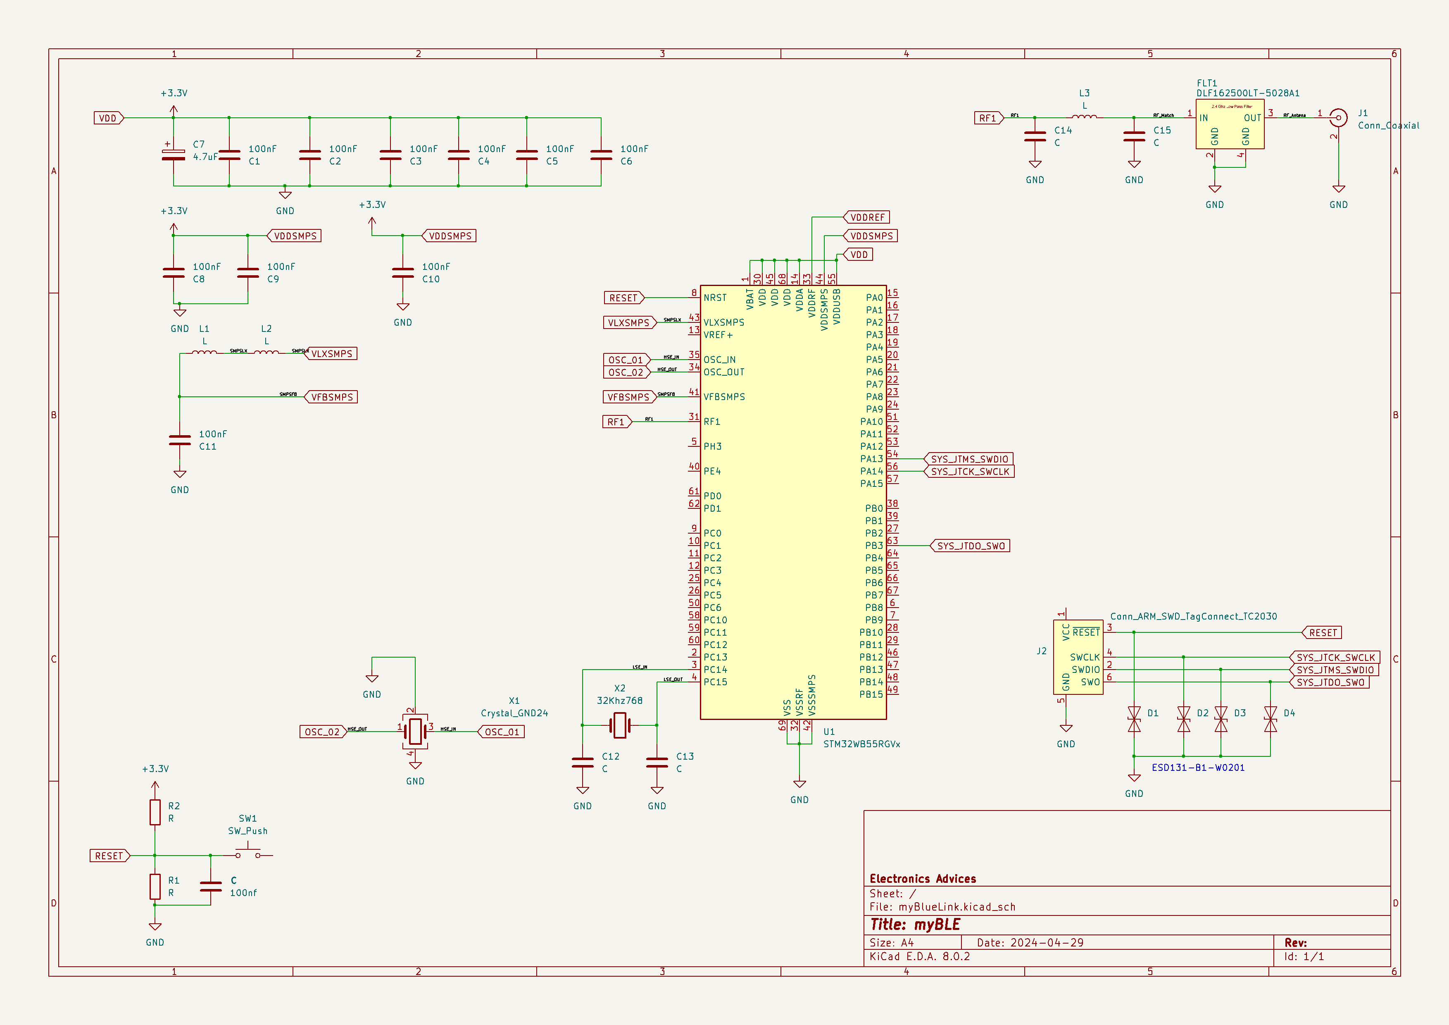Click capacitor C12 symbol

point(583,763)
